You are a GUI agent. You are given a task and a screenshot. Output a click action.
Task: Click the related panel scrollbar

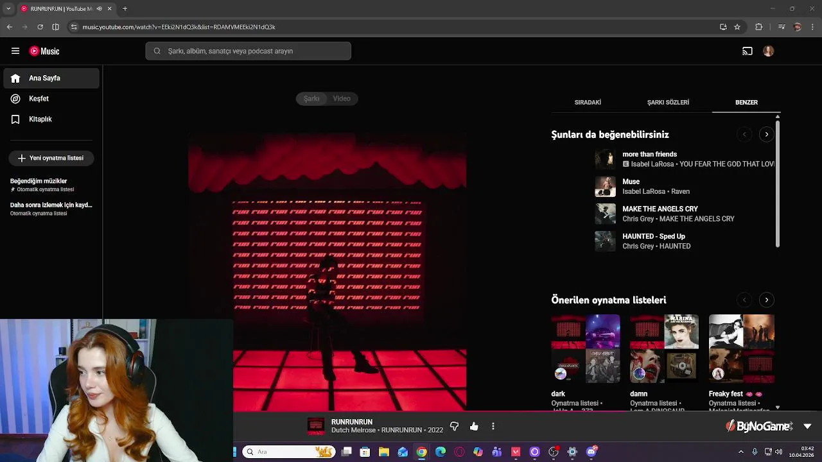coord(778,183)
